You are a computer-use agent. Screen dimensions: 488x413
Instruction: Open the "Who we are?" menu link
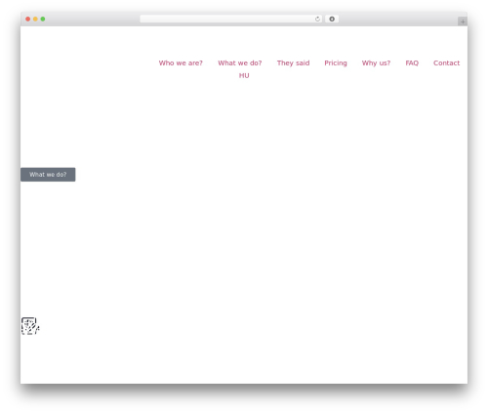pos(181,63)
